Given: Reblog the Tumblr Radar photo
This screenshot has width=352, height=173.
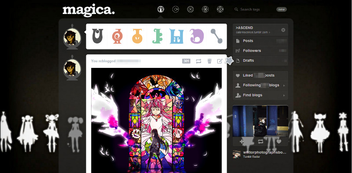Looking at the screenshot, I should tap(260, 141).
